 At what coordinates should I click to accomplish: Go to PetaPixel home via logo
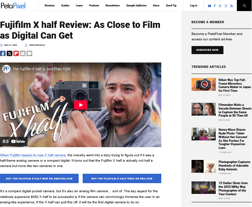[13, 5]
